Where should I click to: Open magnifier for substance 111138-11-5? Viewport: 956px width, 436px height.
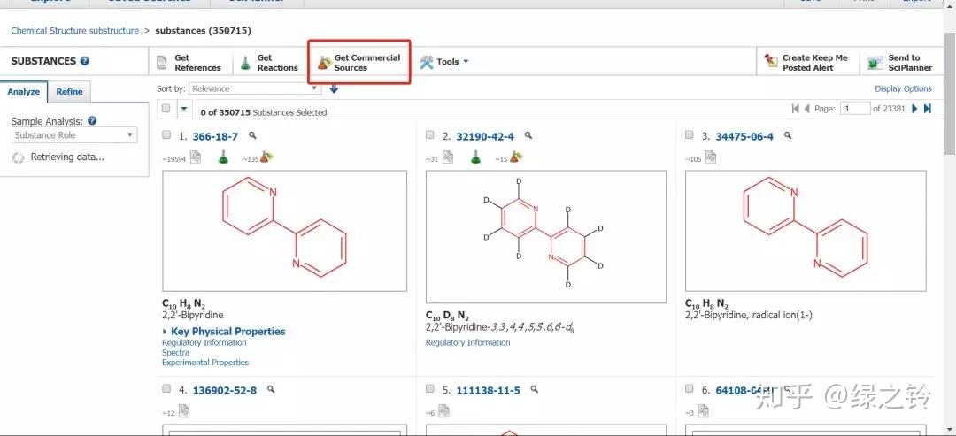pyautogui.click(x=535, y=389)
